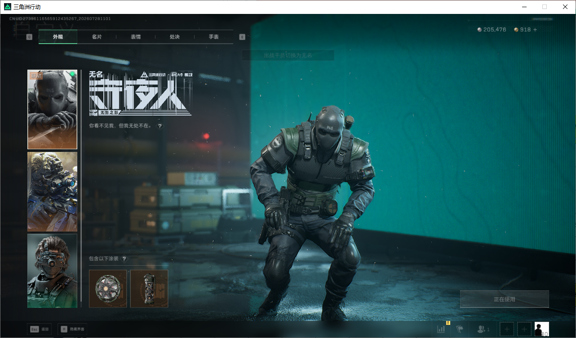This screenshot has height=338, width=576.
Task: Open help icon next to 包含以下涂装
Action: (x=124, y=259)
